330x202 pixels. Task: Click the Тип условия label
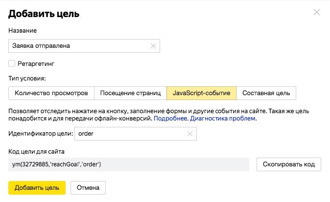(27, 78)
